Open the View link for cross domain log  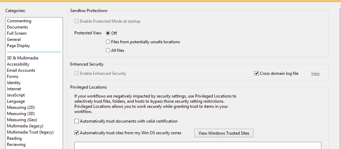point(315,73)
